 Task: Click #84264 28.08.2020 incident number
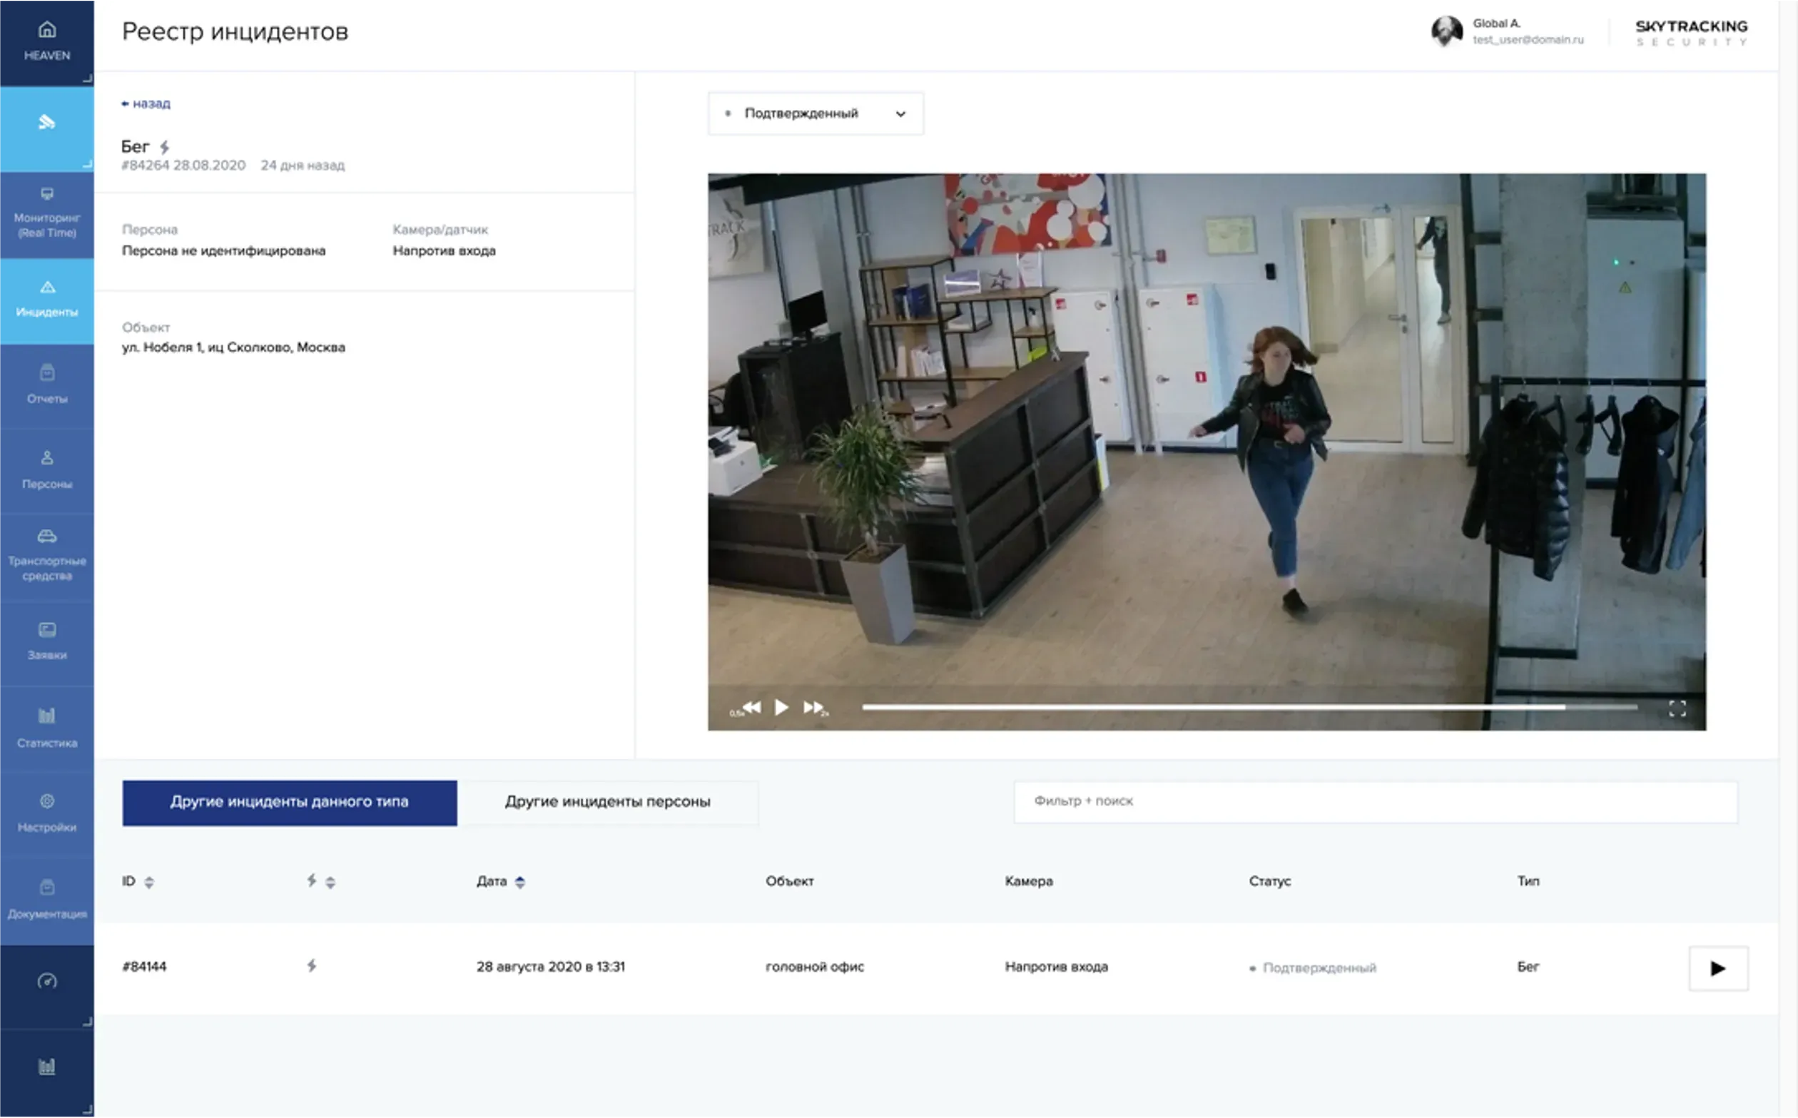183,166
